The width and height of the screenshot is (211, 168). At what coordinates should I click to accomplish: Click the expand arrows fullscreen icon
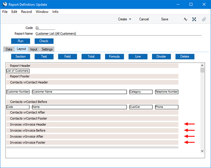[x=194, y=19]
